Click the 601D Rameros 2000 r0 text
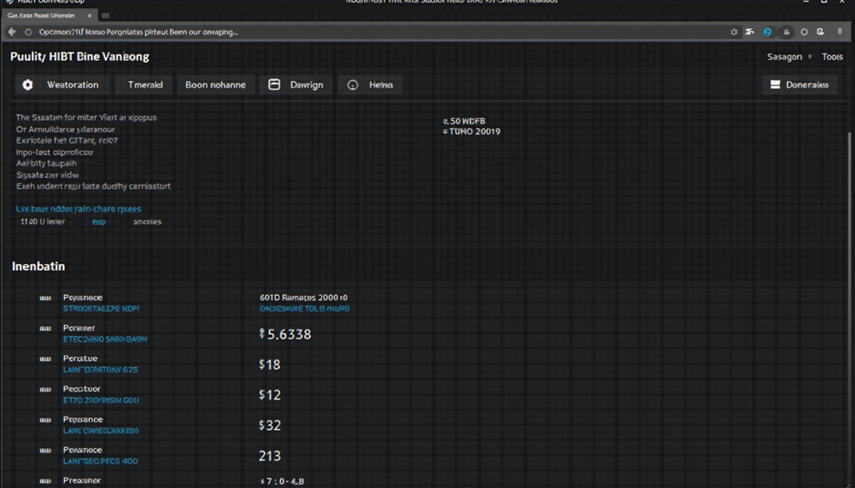This screenshot has width=855, height=488. pos(303,297)
